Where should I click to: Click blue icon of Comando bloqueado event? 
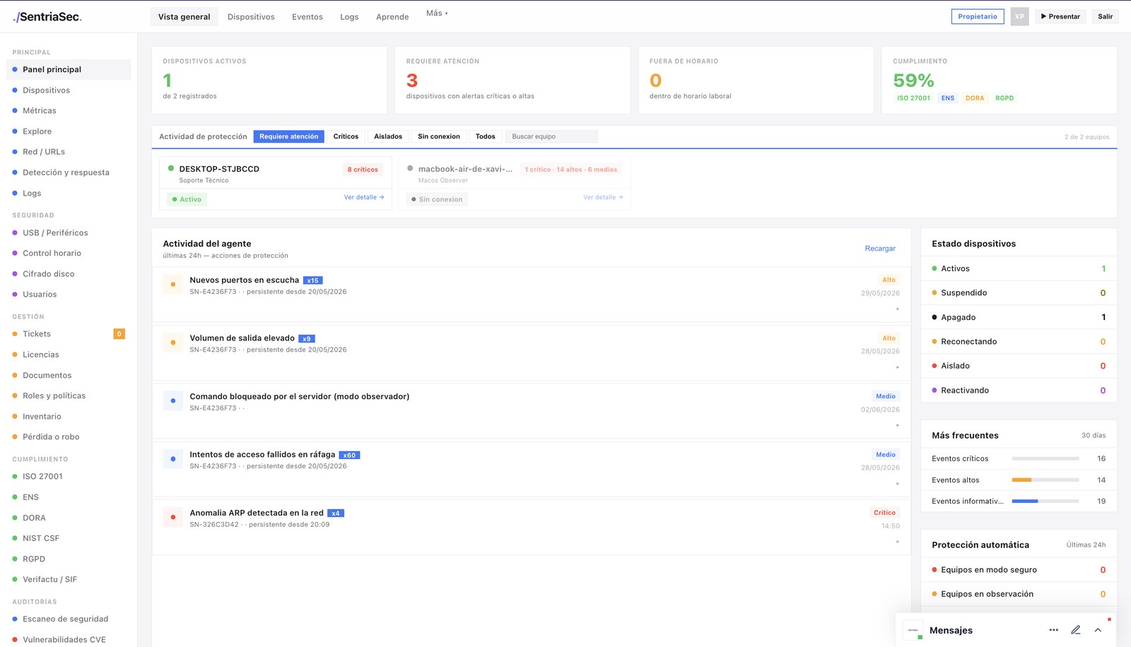[173, 401]
